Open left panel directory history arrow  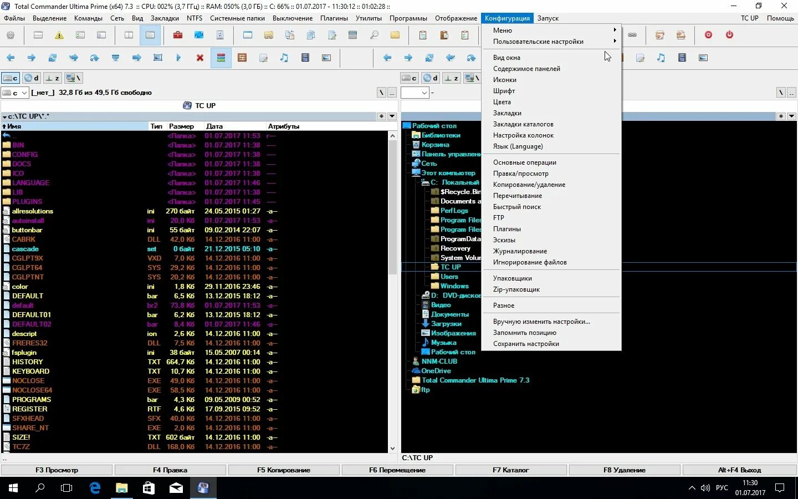[x=392, y=116]
